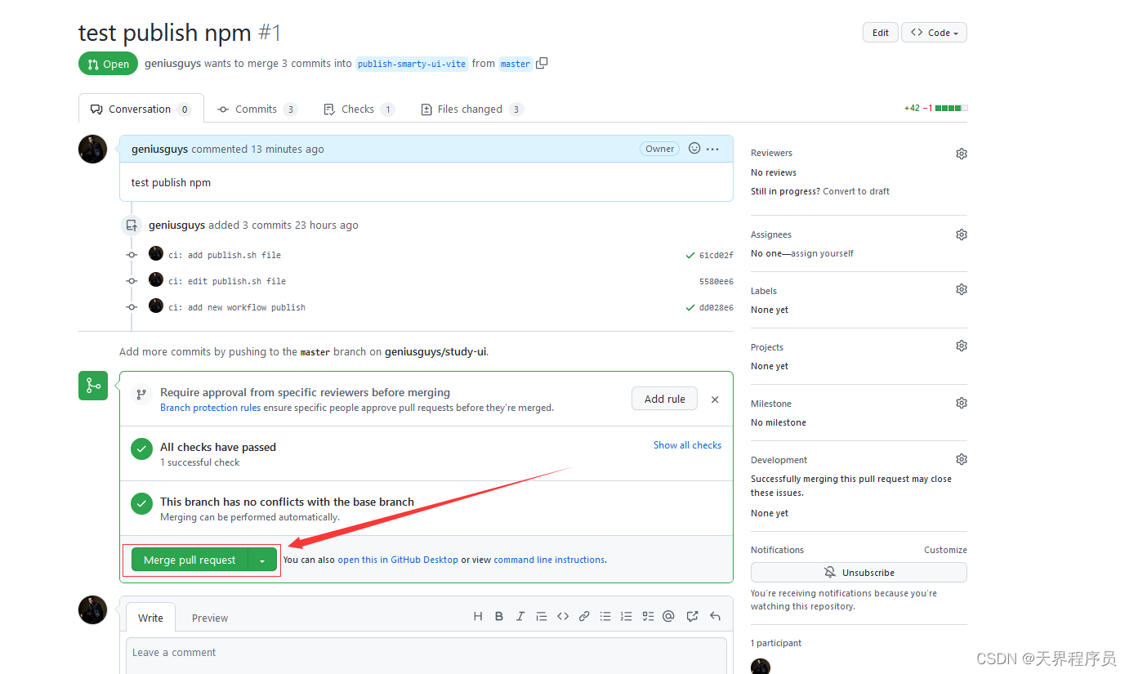Open the Code dropdown button
The image size is (1129, 674).
935,33
